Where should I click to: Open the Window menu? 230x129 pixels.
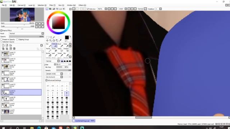tap(71, 5)
